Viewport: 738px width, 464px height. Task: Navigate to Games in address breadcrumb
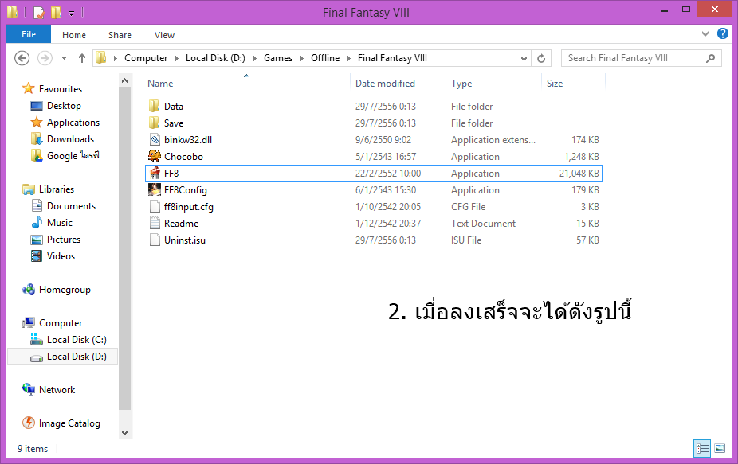coord(277,58)
